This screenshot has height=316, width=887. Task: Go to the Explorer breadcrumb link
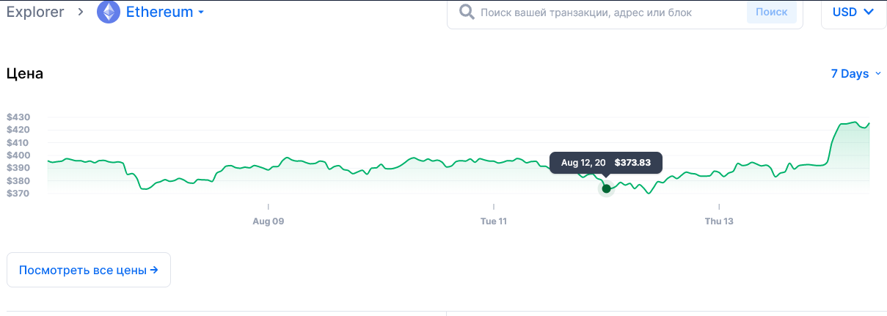(35, 12)
